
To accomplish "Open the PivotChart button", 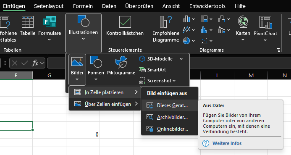I will pos(265,28).
